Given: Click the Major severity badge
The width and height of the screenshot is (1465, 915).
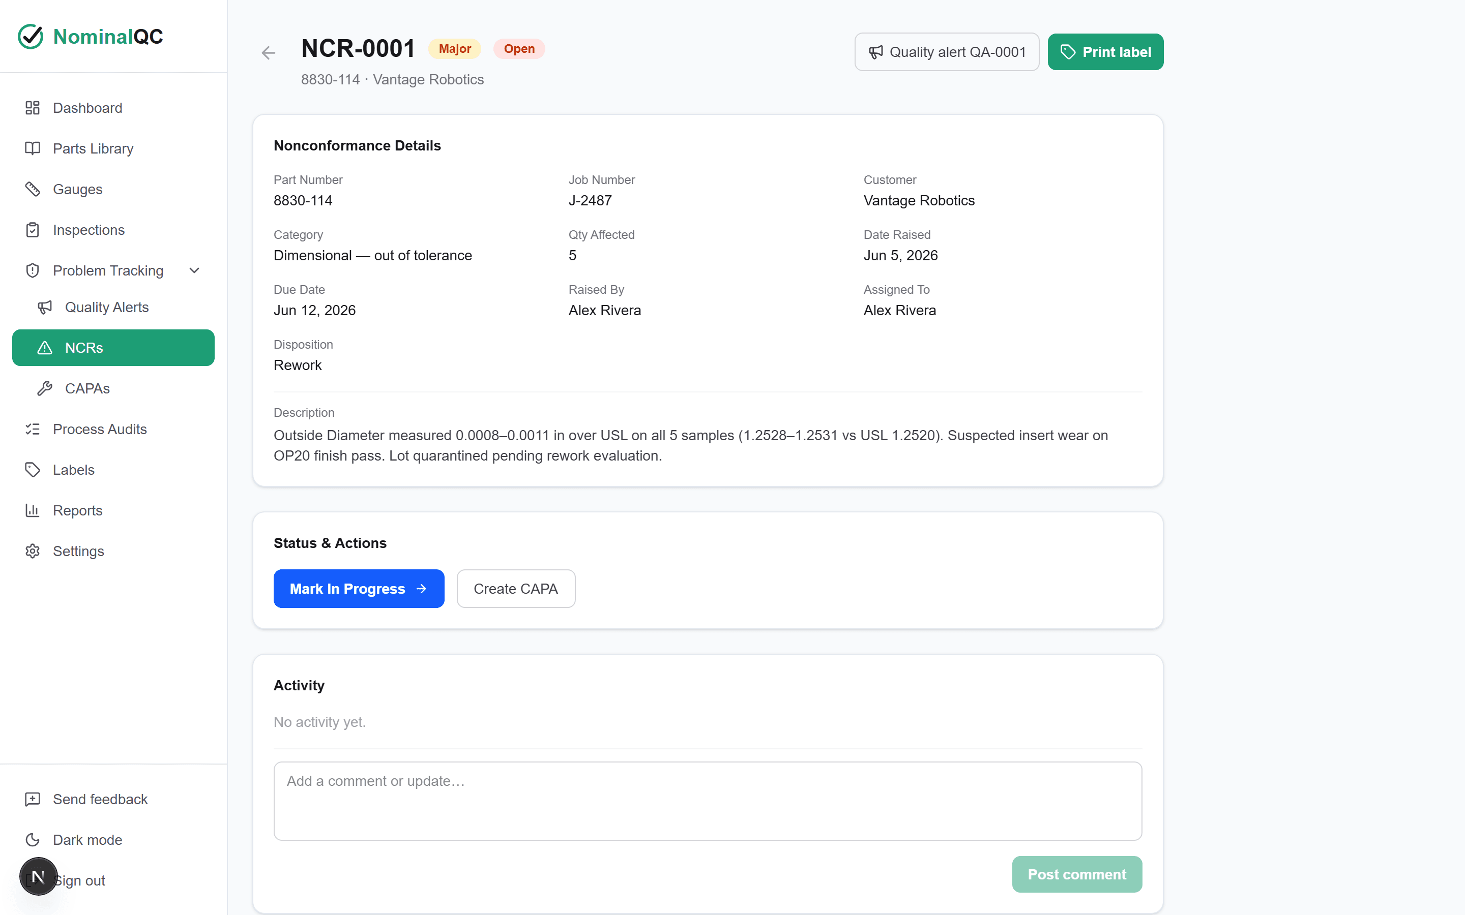Looking at the screenshot, I should click(455, 49).
